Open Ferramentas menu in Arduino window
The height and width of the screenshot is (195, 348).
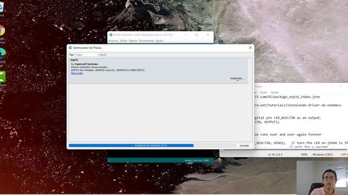pyautogui.click(x=146, y=41)
